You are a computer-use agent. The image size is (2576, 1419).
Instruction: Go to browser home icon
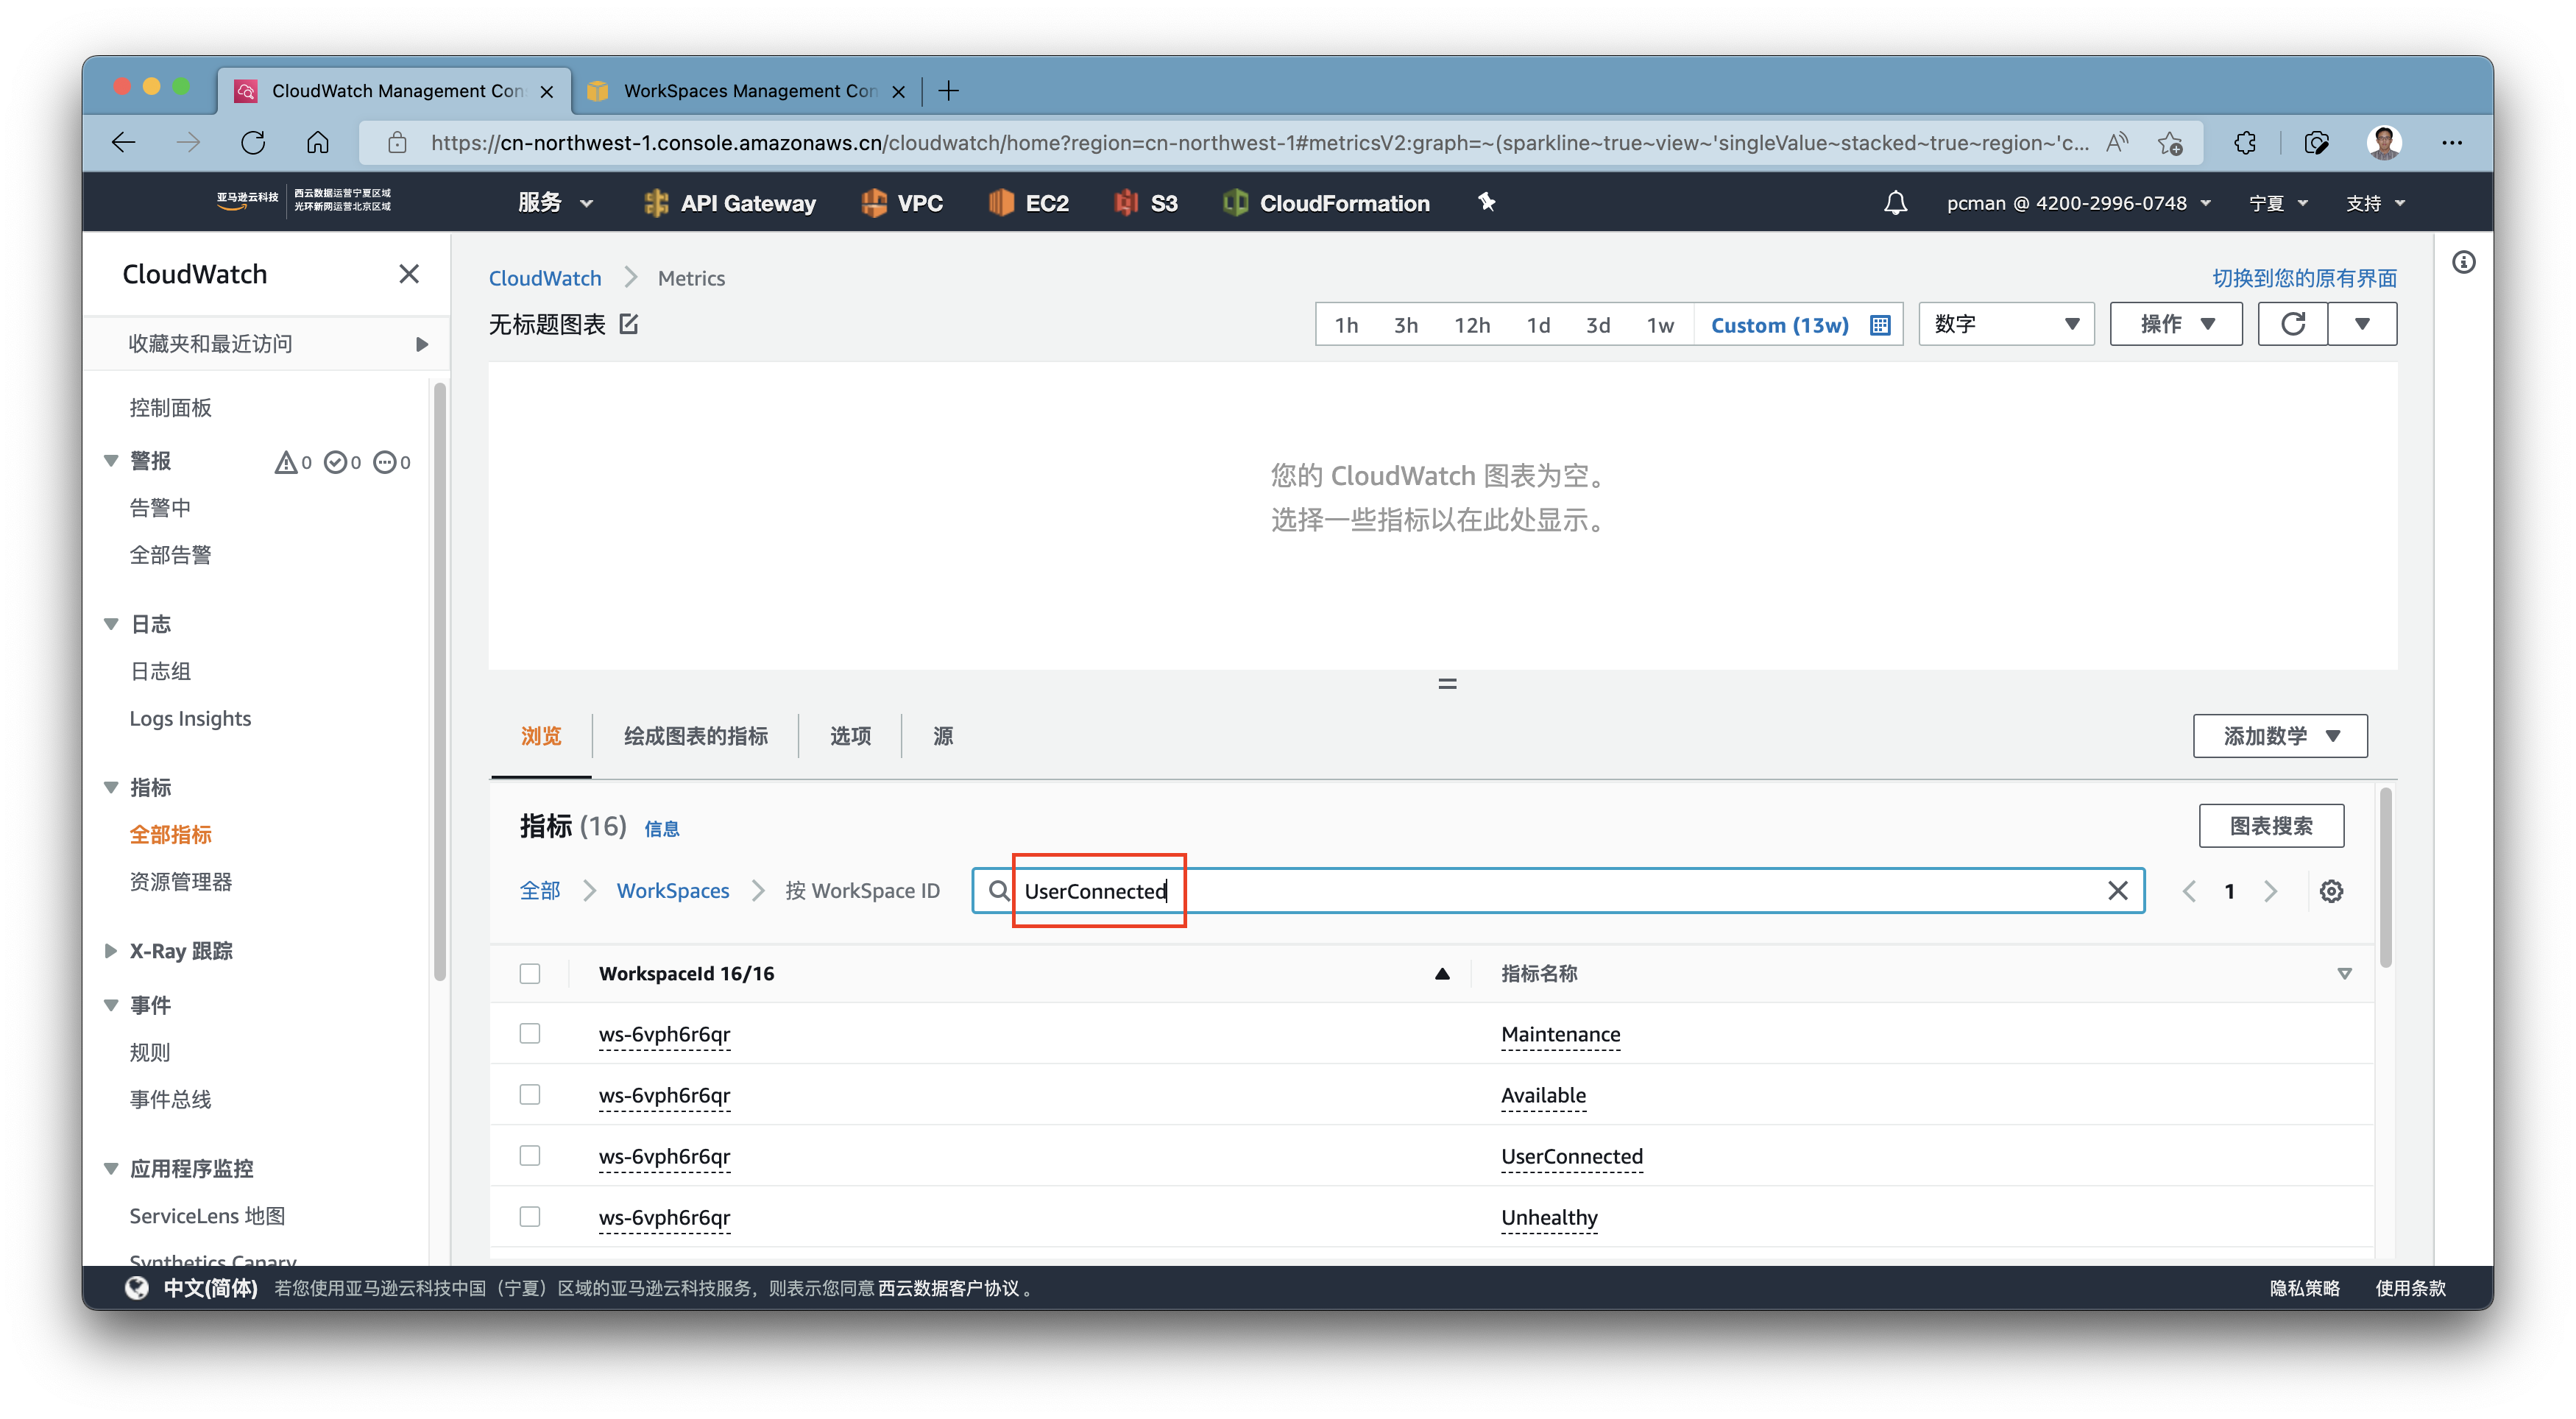tap(318, 143)
